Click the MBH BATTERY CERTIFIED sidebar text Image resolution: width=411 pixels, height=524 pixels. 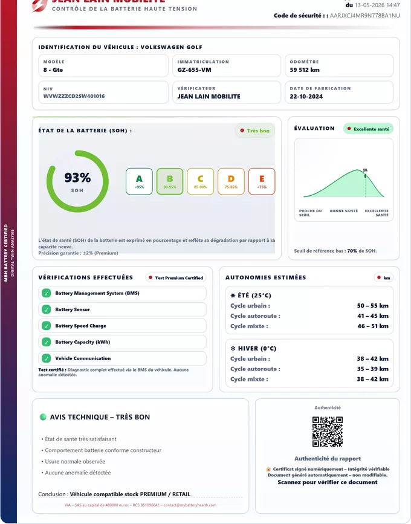pos(5,253)
